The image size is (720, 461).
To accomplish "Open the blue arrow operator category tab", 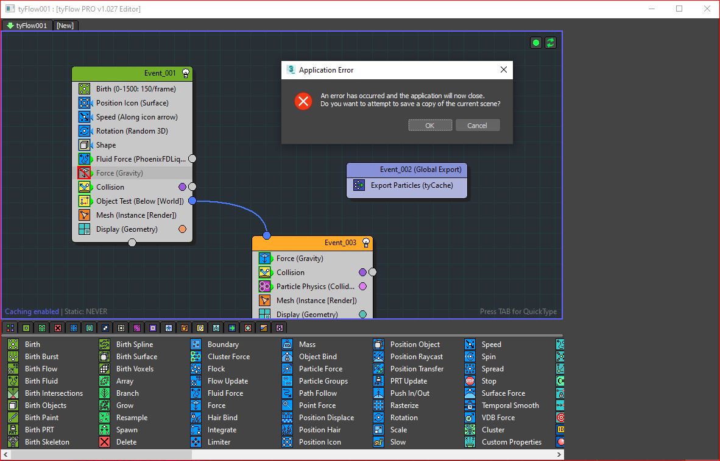I will (x=232, y=327).
